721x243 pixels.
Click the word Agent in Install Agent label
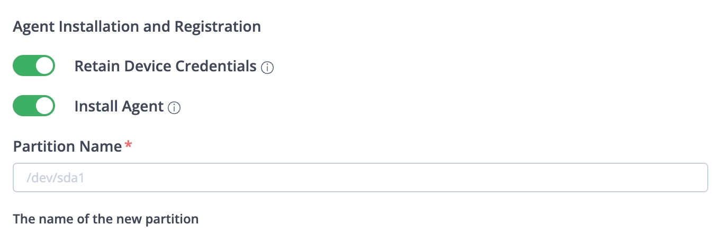(x=143, y=107)
